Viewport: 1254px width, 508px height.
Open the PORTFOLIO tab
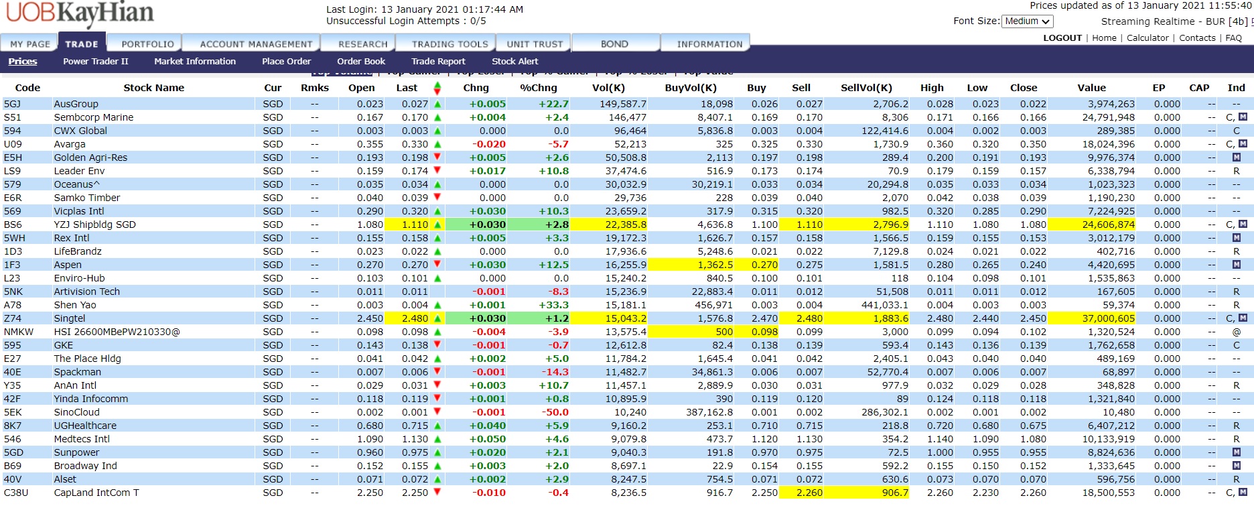click(x=147, y=44)
